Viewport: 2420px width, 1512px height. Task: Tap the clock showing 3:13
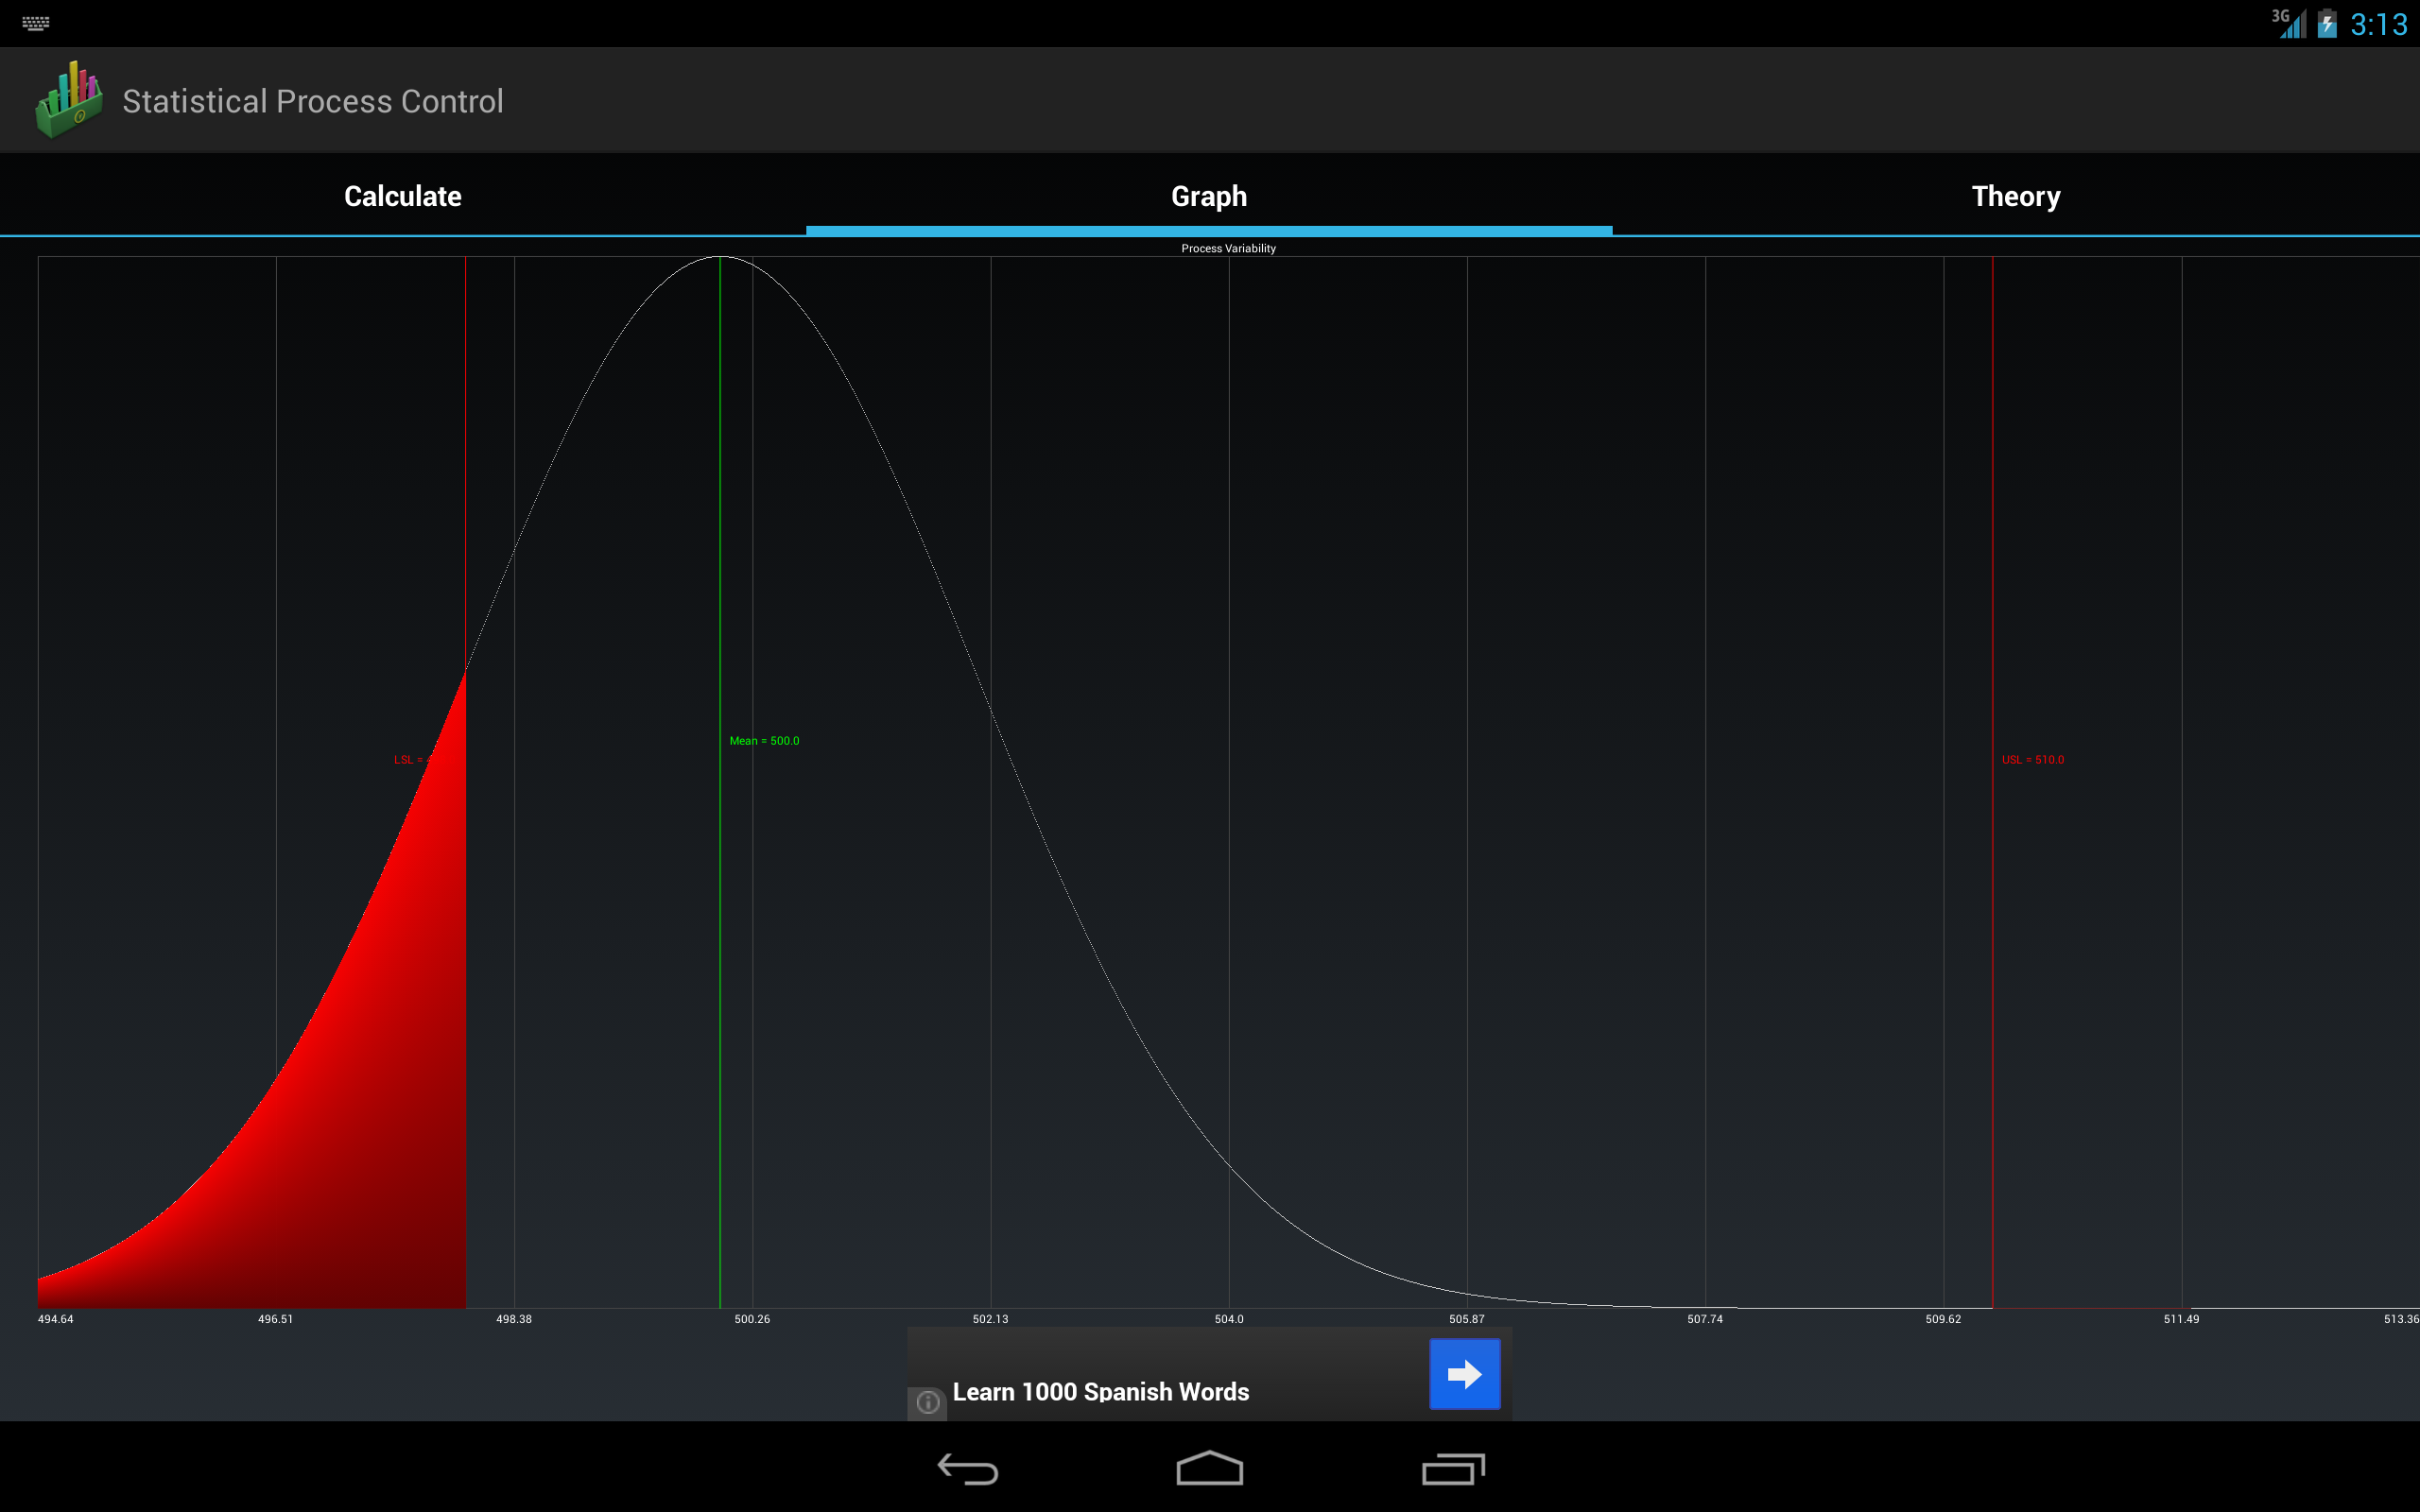click(x=2378, y=24)
